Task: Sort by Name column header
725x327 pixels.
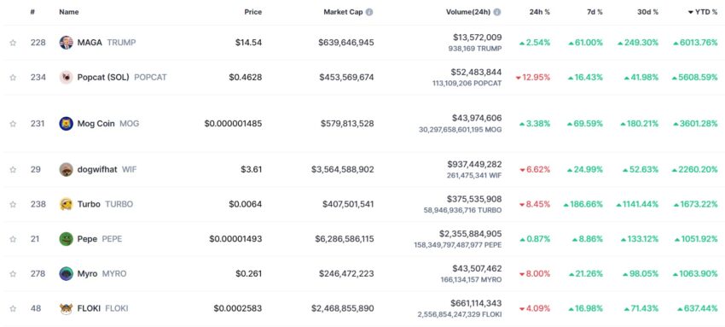Action: click(69, 13)
